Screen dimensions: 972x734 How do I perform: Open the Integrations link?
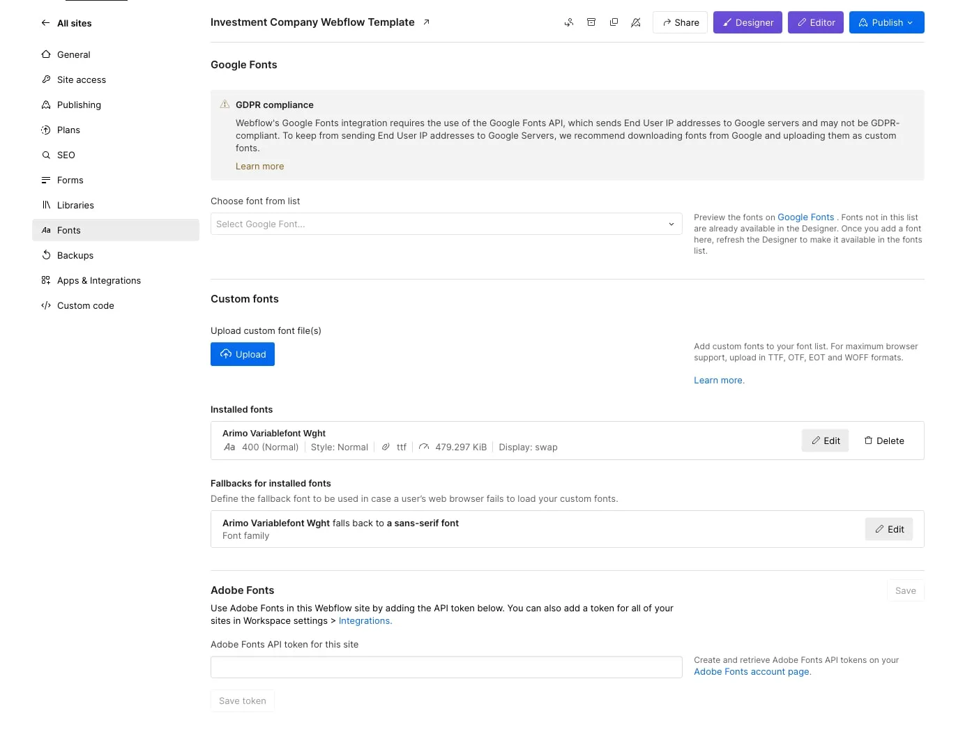click(365, 620)
